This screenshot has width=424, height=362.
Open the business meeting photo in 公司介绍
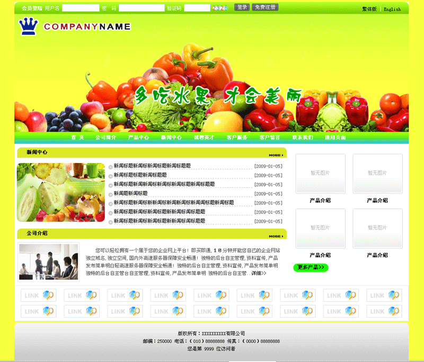[48, 261]
